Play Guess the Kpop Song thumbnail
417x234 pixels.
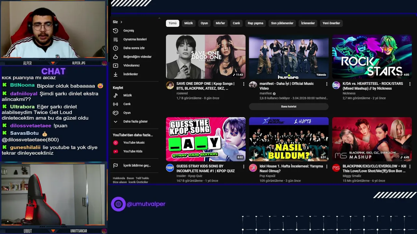coord(206,139)
